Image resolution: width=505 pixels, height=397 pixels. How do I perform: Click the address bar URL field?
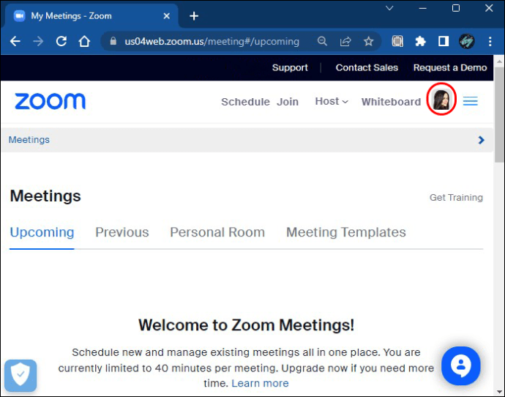click(x=212, y=41)
